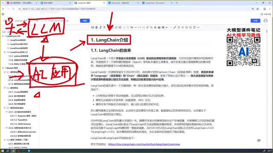This screenshot has height=153, width=273.
Task: Collapse the 2.3 outline section
Action: coord(5,108)
